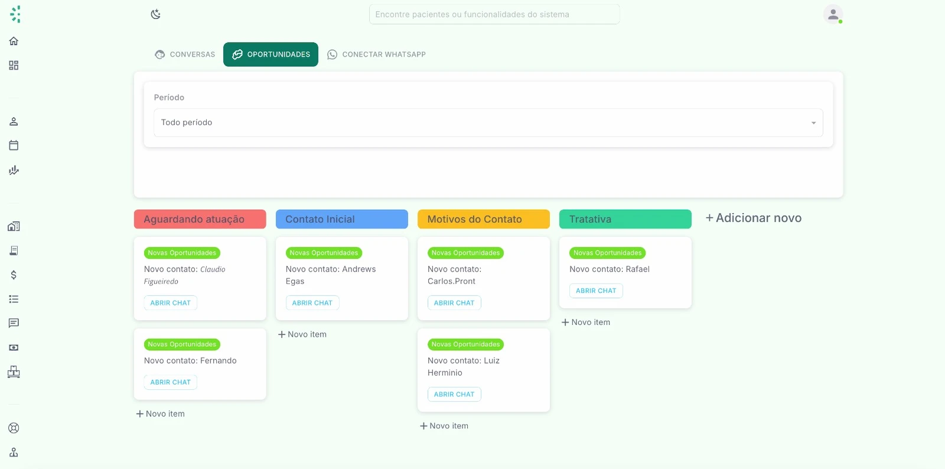Open the Conectar WhatsApp tab
The width and height of the screenshot is (945, 469).
point(376,54)
